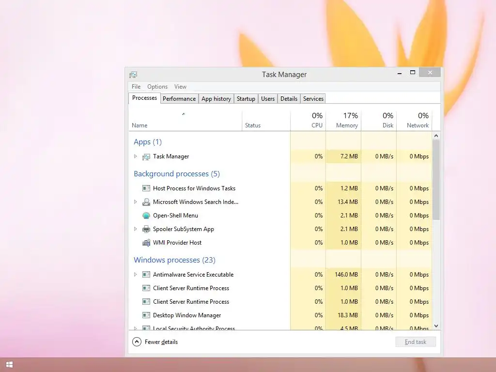Select the Open-Shell Menu process

click(x=280, y=216)
